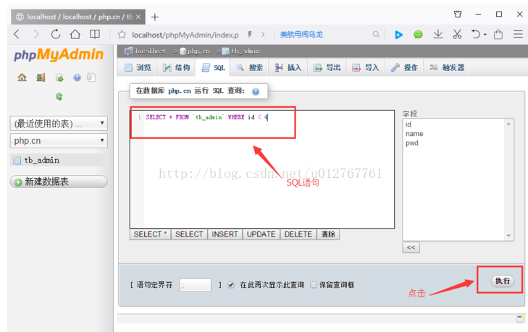Click the undo restore closed tab icon
Screen dimensions: 528x332
pyautogui.click(x=475, y=34)
